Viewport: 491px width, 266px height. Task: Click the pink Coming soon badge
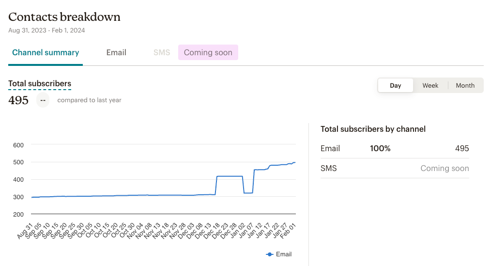(x=208, y=52)
